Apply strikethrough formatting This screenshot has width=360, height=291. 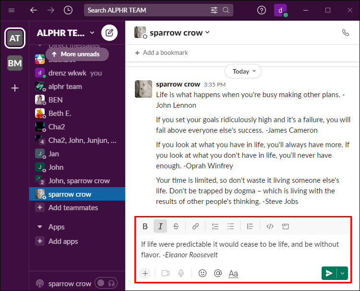coord(176,227)
